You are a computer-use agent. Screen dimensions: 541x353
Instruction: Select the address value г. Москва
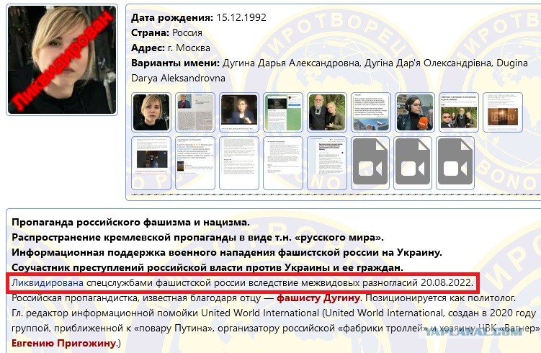[189, 48]
